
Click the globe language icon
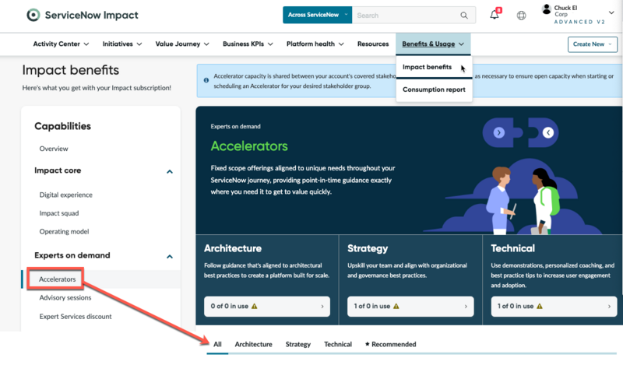(x=521, y=16)
